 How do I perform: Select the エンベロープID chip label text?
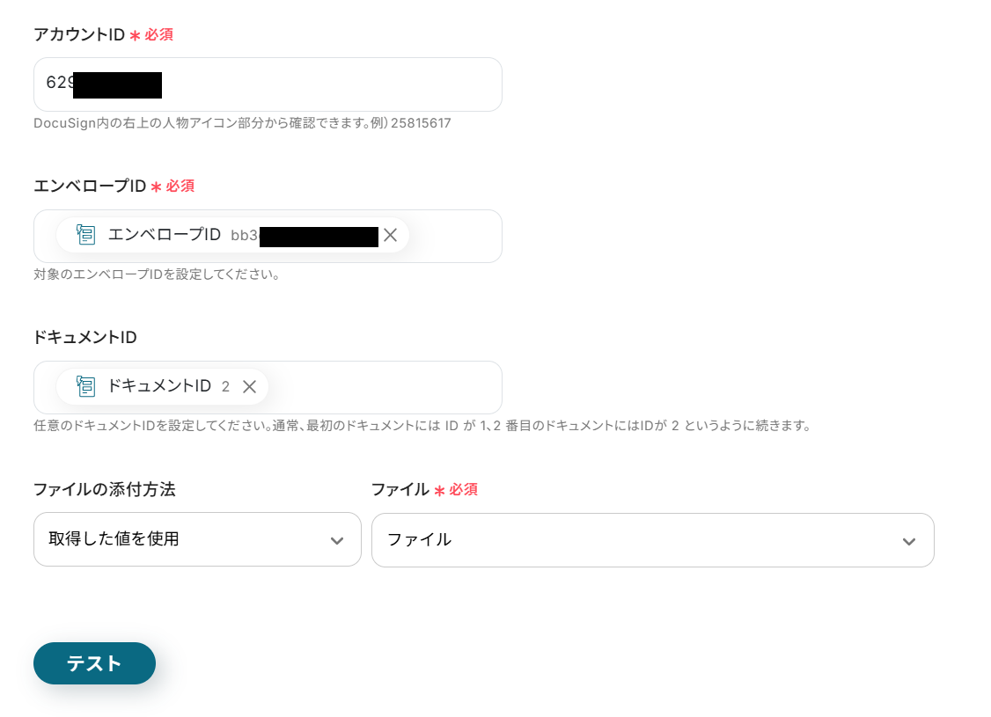click(164, 235)
